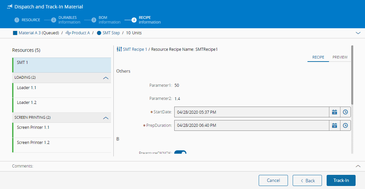365x189 pixels.
Task: Switch to the PREVIEW tab
Action: click(340, 57)
